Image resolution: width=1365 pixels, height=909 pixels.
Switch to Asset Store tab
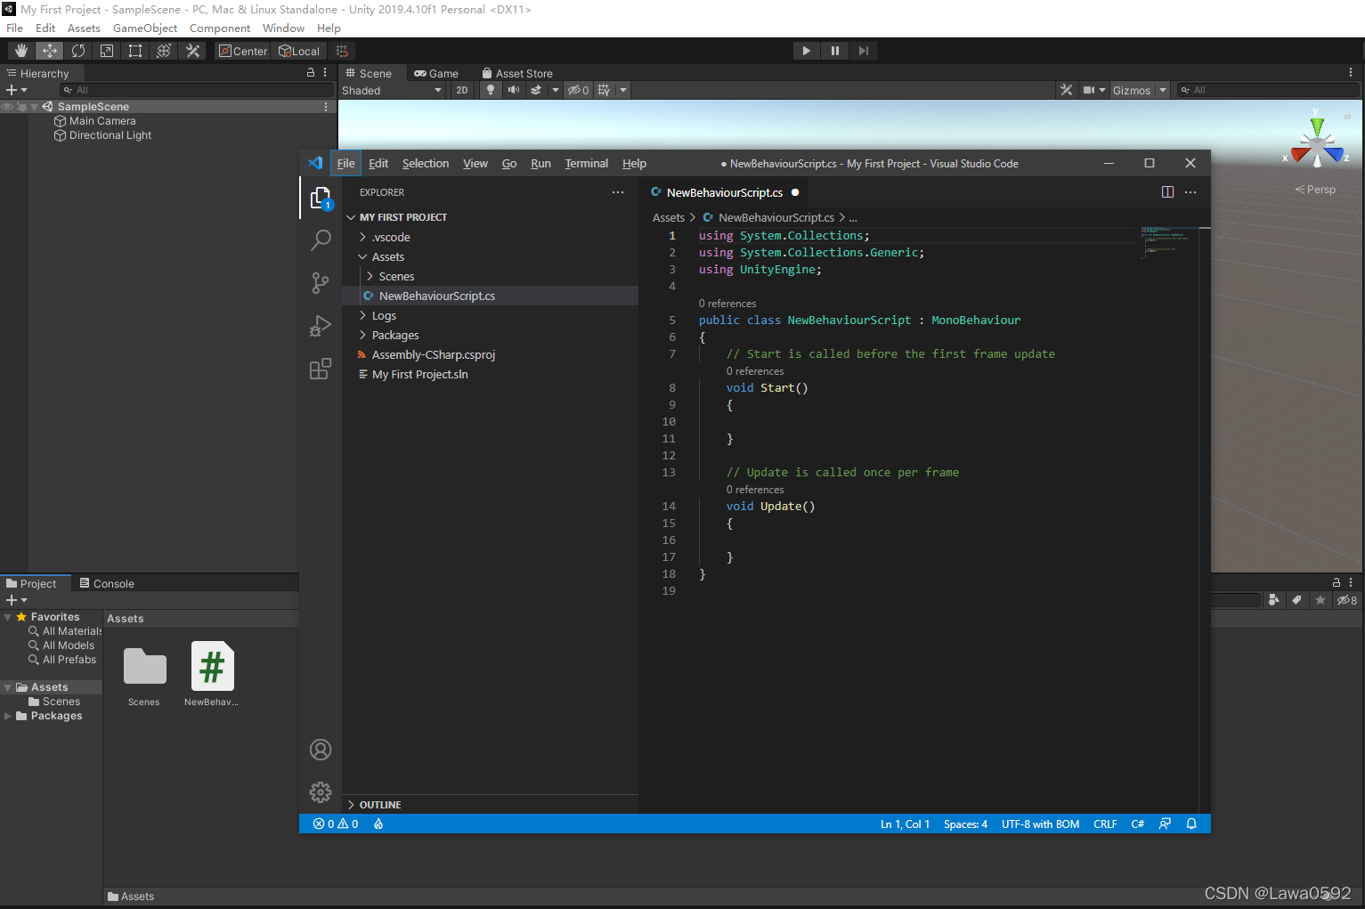coord(517,73)
